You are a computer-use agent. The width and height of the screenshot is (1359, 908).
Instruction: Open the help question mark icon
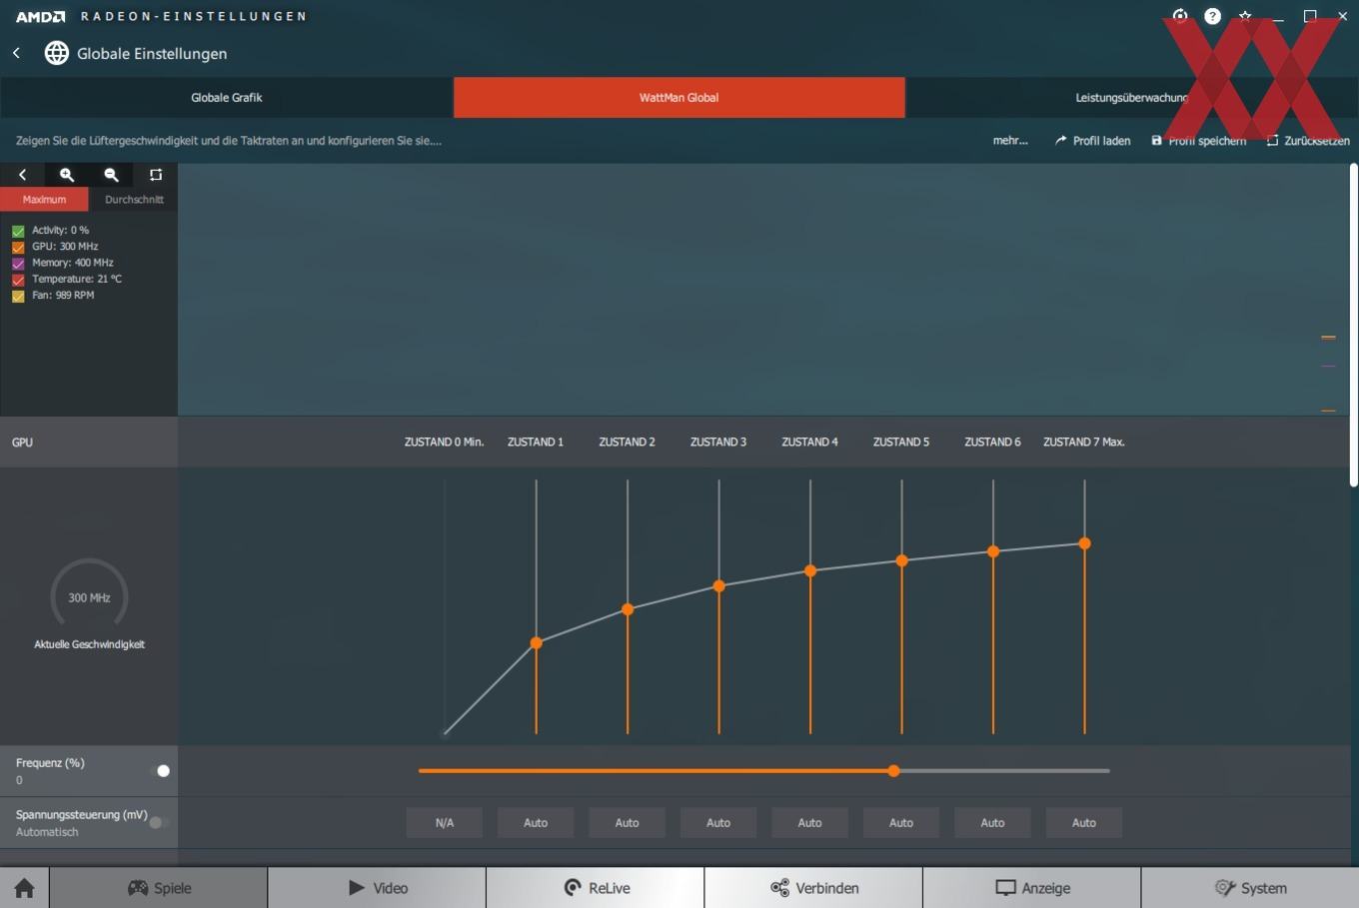coord(1212,16)
